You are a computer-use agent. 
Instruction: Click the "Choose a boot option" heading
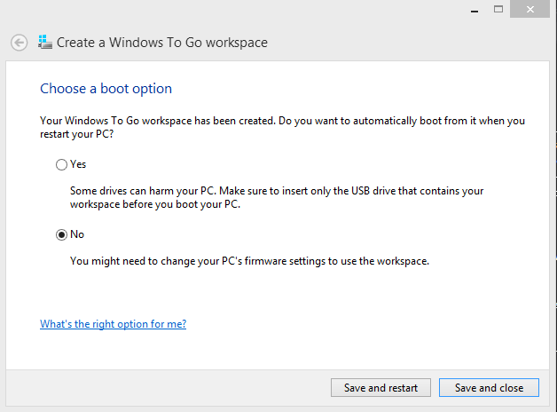(106, 89)
